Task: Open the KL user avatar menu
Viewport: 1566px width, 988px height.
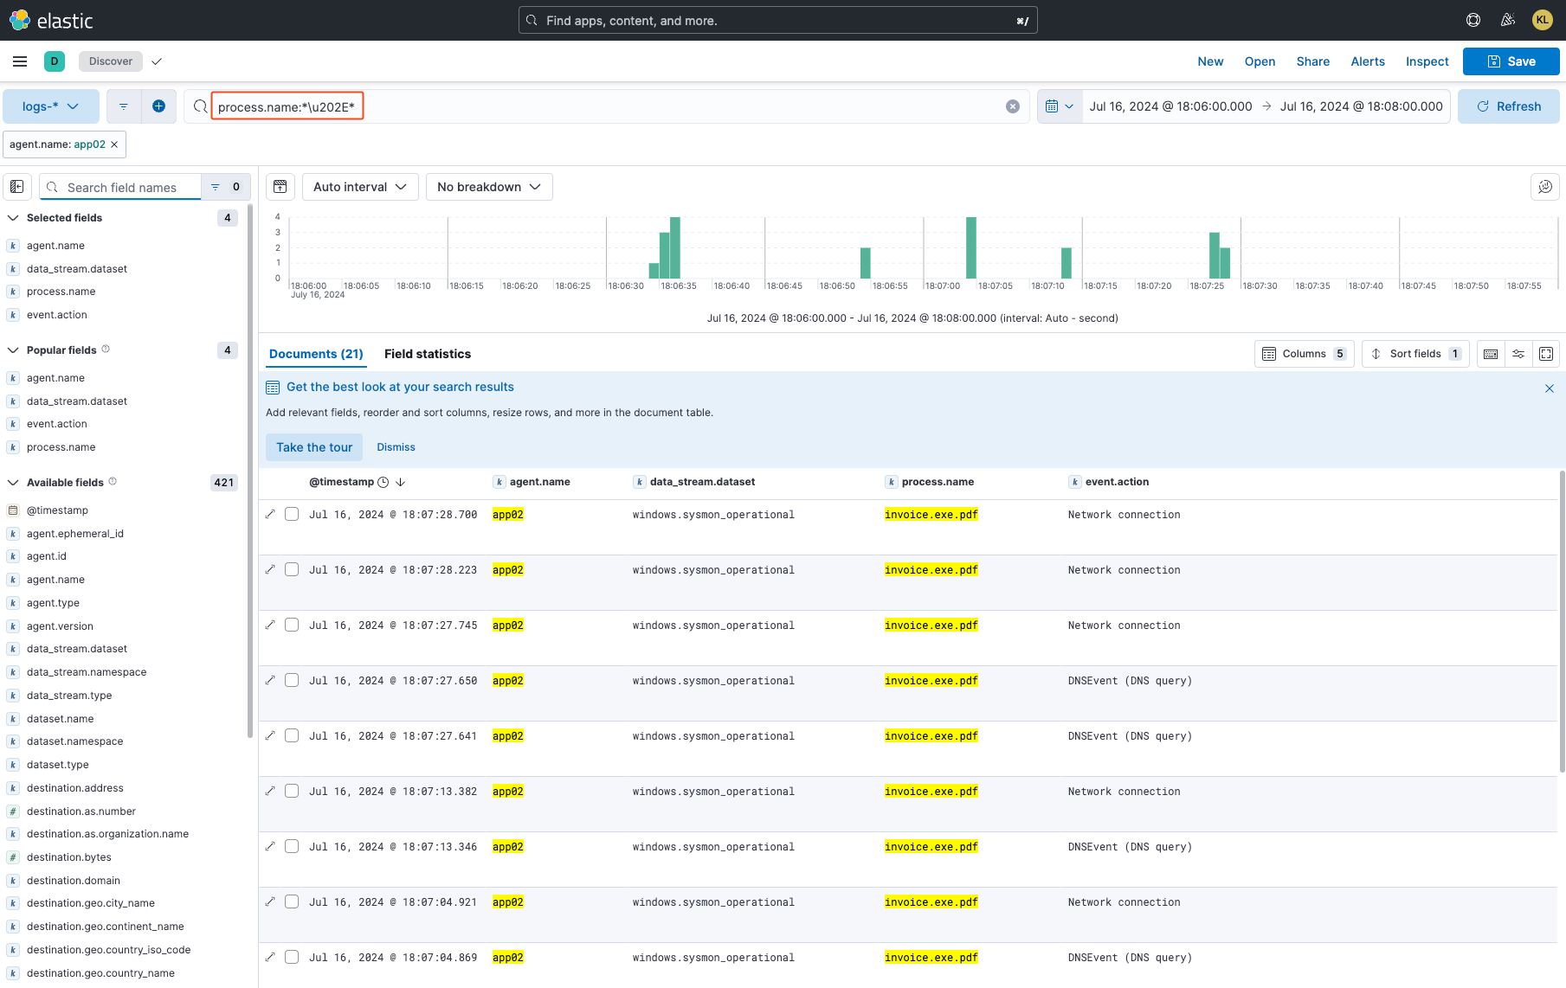Action: 1543,20
